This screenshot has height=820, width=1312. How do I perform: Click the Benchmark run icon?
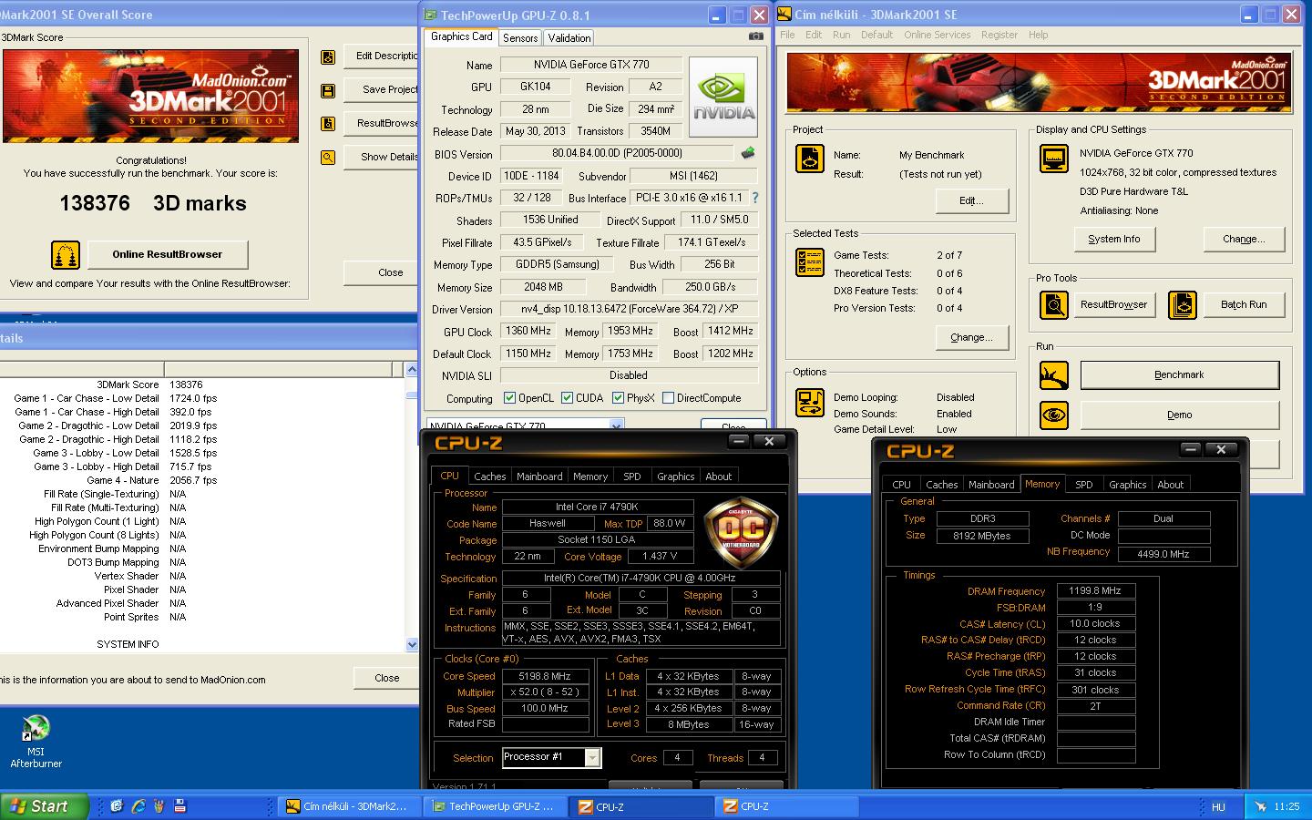tap(1054, 375)
